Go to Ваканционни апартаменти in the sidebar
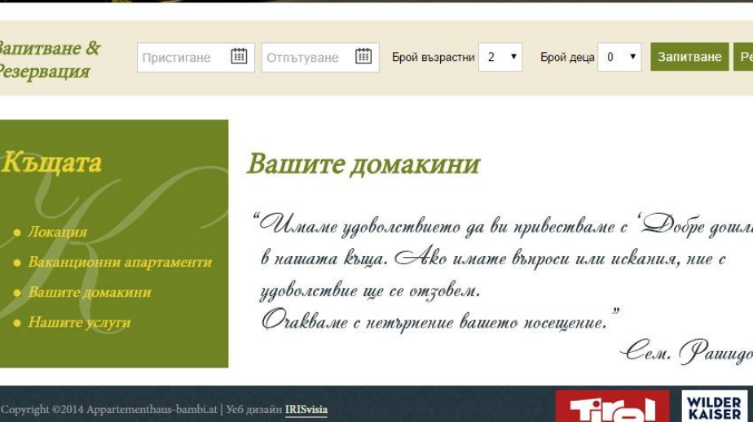 coord(120,262)
